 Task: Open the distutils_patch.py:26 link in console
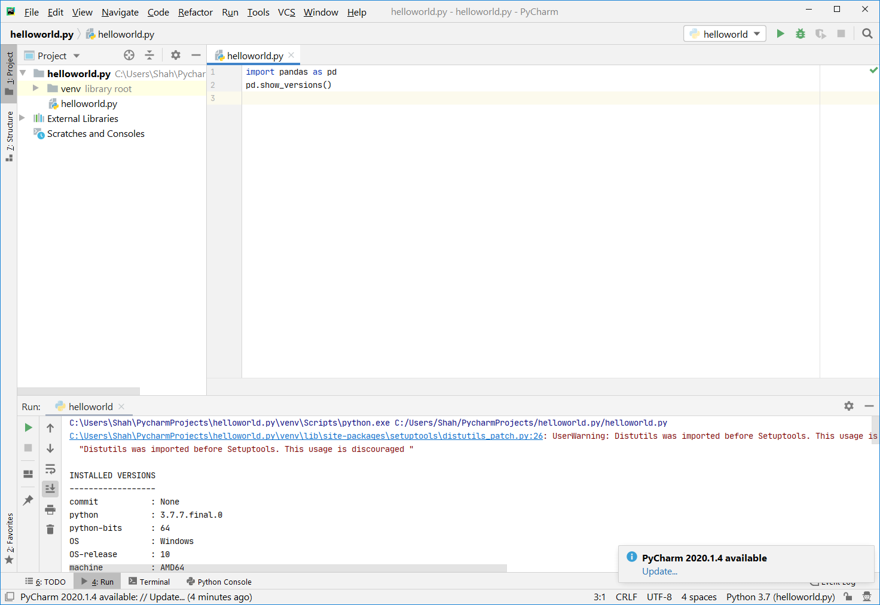[x=306, y=436]
